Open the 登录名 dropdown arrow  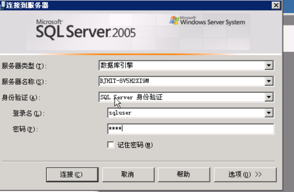[x=269, y=113]
